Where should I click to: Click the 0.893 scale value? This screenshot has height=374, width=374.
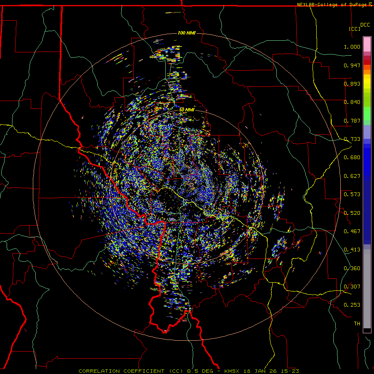(352, 84)
